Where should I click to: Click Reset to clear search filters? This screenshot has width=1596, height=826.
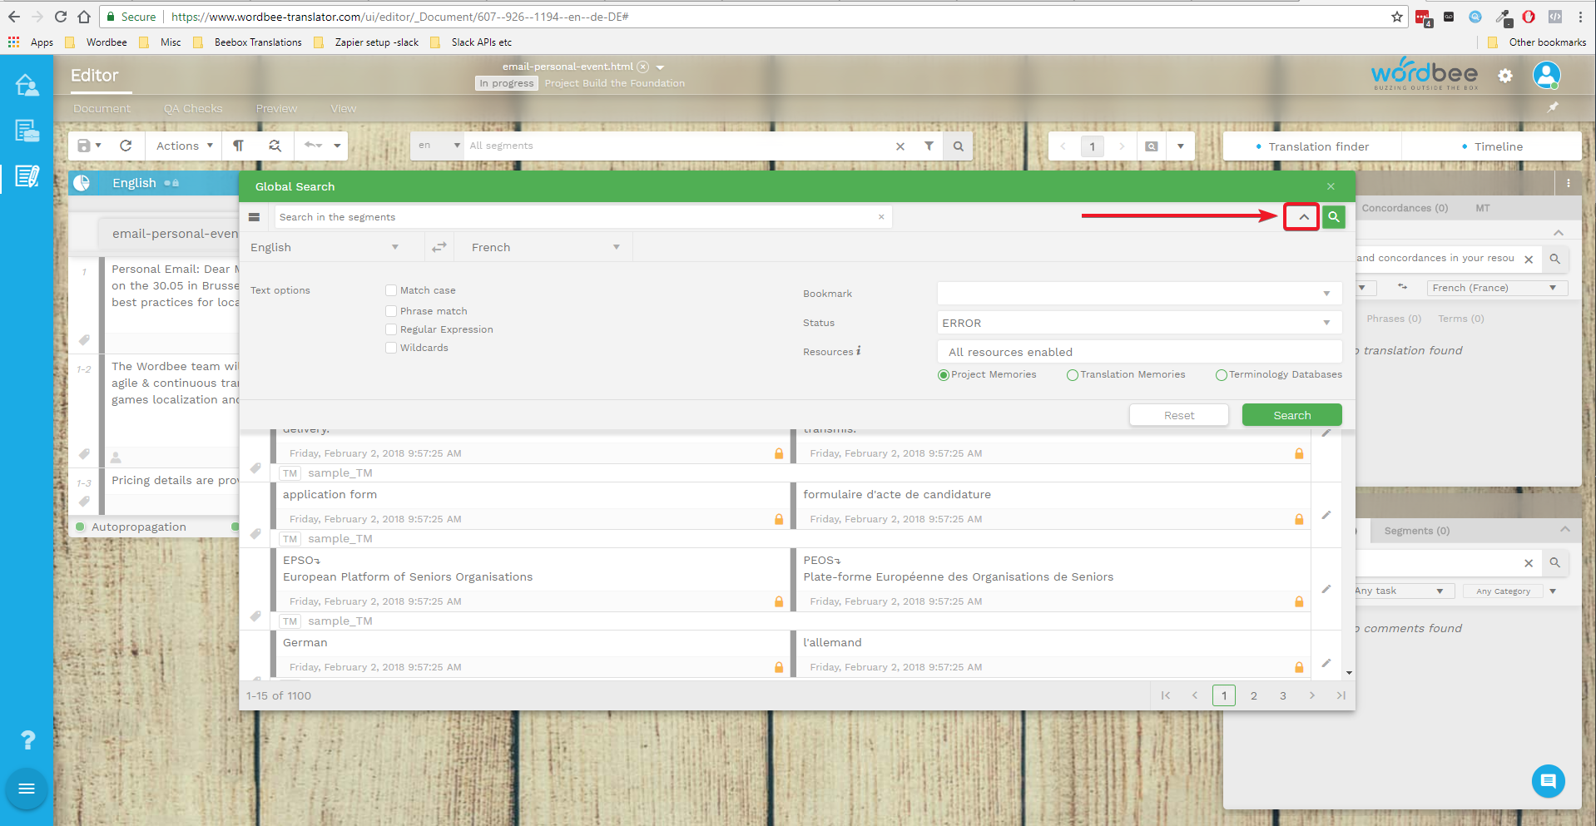[x=1178, y=414]
